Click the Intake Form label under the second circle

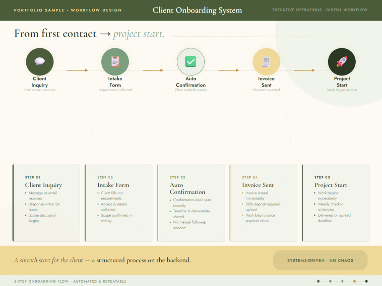pos(115,82)
